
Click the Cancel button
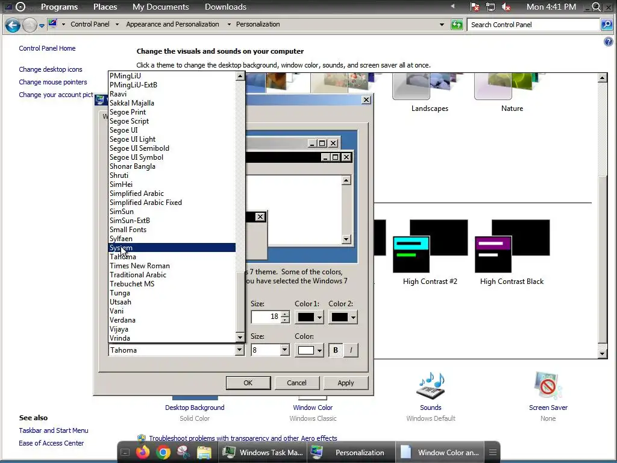pyautogui.click(x=296, y=383)
